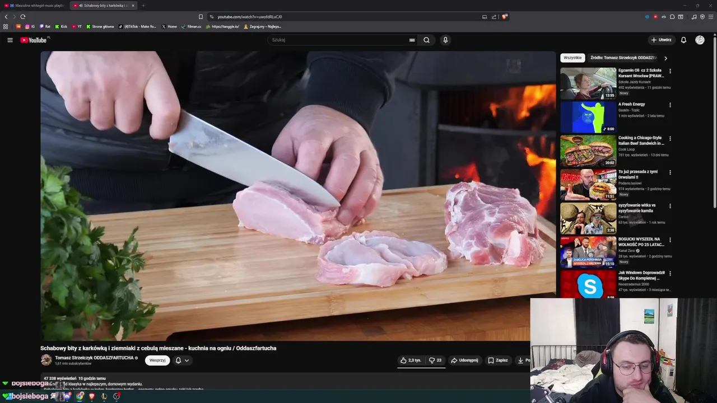Open options for A Fresh Energy video
Viewport: 717px width, 403px height.
670,105
